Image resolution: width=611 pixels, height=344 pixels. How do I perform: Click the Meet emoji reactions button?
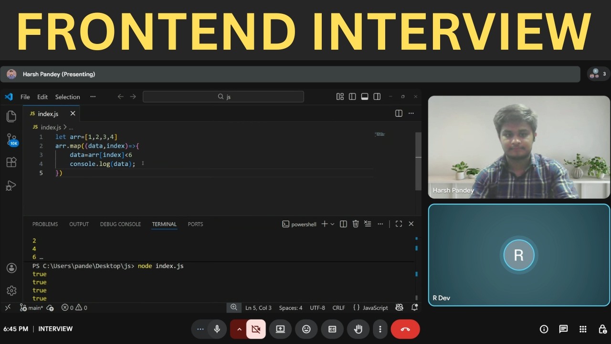[306, 329]
